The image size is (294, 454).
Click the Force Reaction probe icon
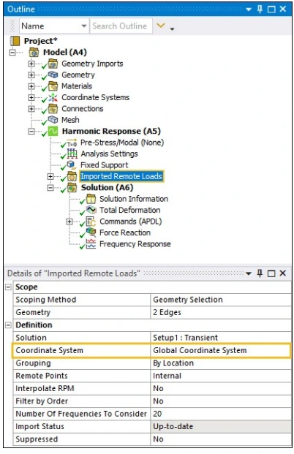[91, 232]
